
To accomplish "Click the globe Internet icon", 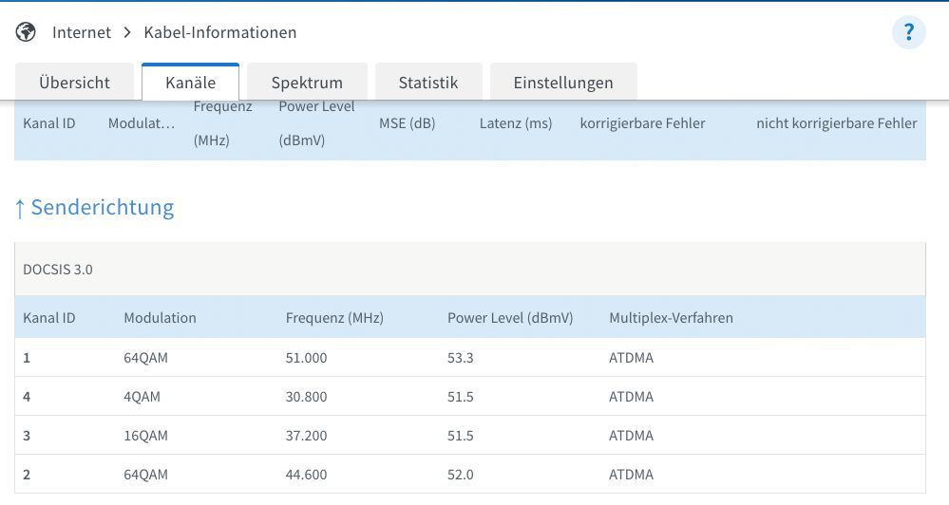I will coord(26,32).
